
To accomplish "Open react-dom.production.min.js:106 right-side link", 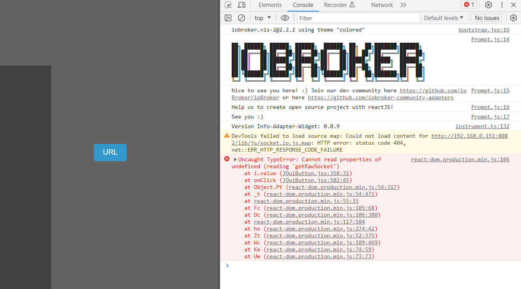I will click(460, 159).
